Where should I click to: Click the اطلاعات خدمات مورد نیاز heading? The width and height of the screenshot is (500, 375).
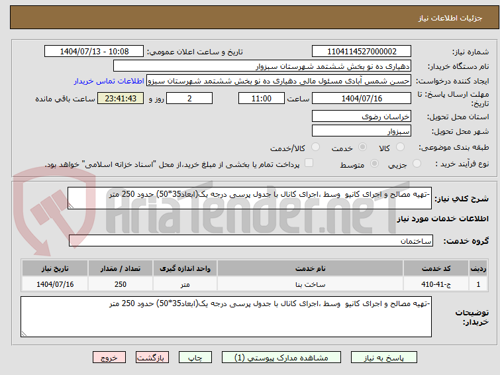point(442,219)
